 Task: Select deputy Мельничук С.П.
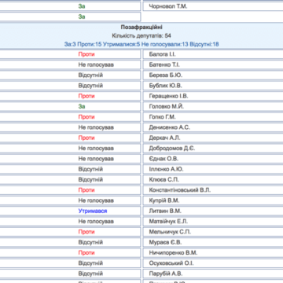tap(170, 232)
